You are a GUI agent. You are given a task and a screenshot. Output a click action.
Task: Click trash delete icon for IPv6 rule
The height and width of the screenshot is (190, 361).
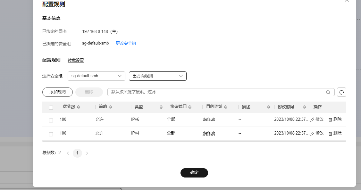[331, 120]
